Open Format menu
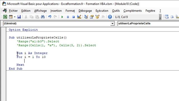179x101 pixels. pos(70,11)
